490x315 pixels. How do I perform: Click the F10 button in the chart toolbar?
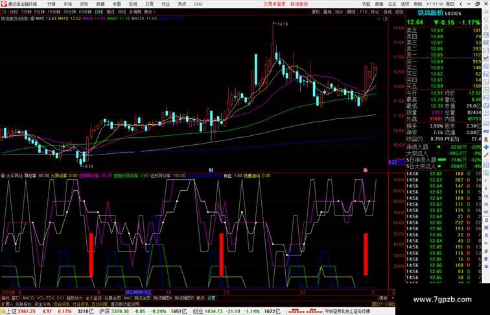(363, 12)
